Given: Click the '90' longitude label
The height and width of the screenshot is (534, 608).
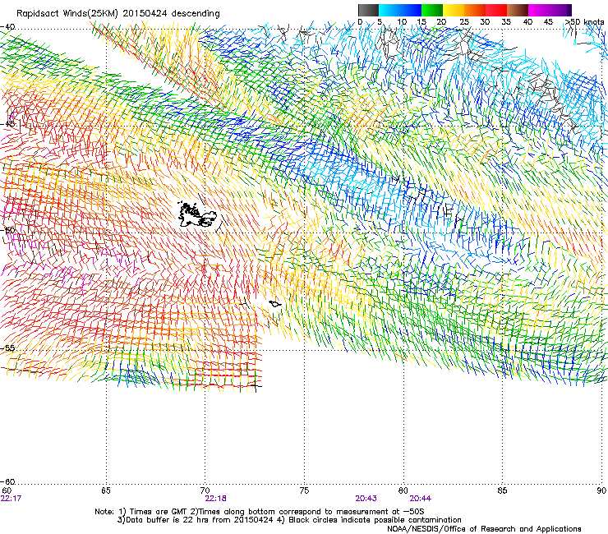Looking at the screenshot, I should click(601, 491).
